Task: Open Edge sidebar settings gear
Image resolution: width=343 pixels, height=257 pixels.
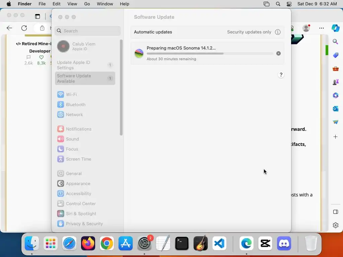Action: [335, 225]
